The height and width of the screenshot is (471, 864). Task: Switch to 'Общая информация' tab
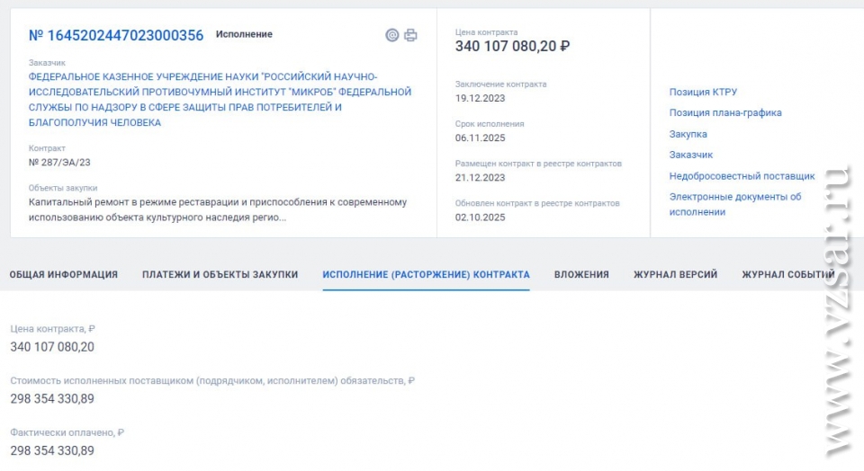tap(64, 275)
